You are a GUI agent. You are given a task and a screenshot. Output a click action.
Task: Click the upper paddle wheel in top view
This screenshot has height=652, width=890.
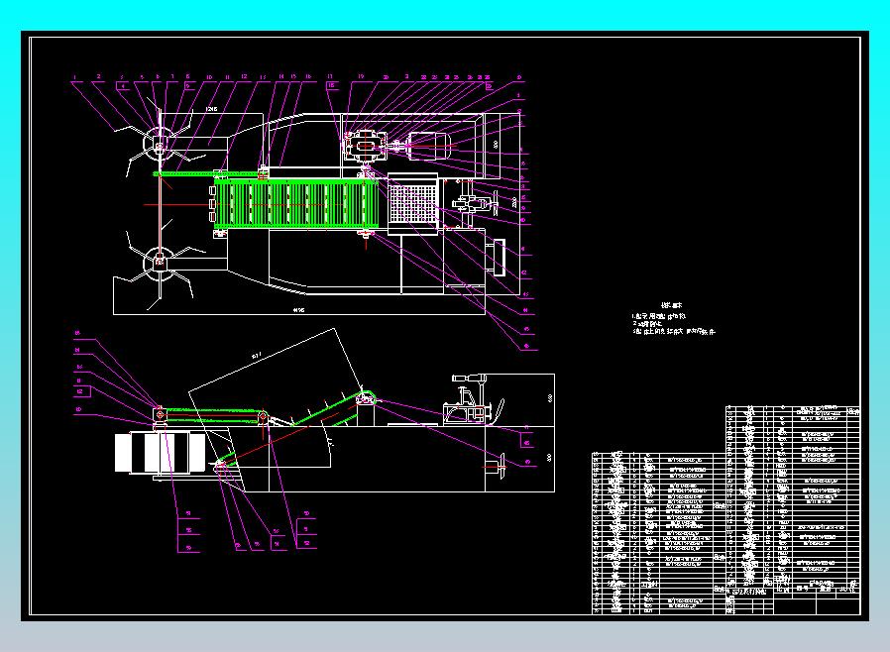[159, 145]
